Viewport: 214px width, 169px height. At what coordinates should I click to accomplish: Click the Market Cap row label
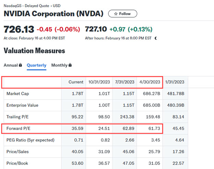[x=18, y=94]
